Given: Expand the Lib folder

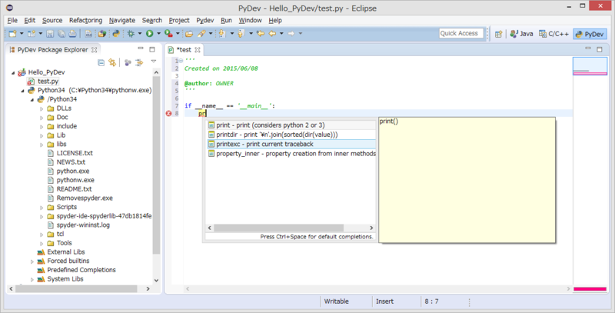Looking at the screenshot, I should pyautogui.click(x=42, y=135).
